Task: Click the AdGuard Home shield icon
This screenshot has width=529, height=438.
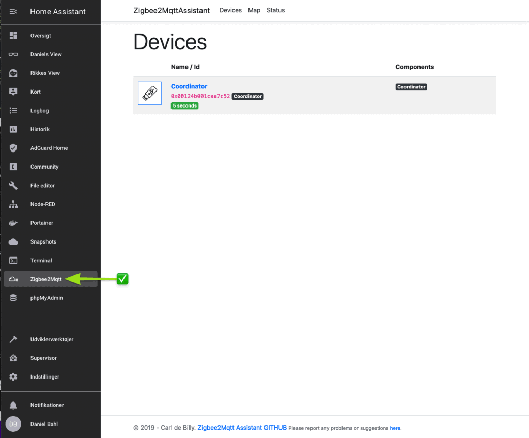Action: (13, 148)
